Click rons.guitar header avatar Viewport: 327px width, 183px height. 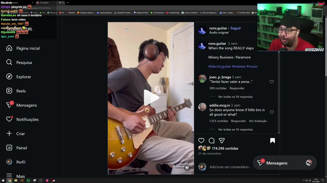click(202, 30)
